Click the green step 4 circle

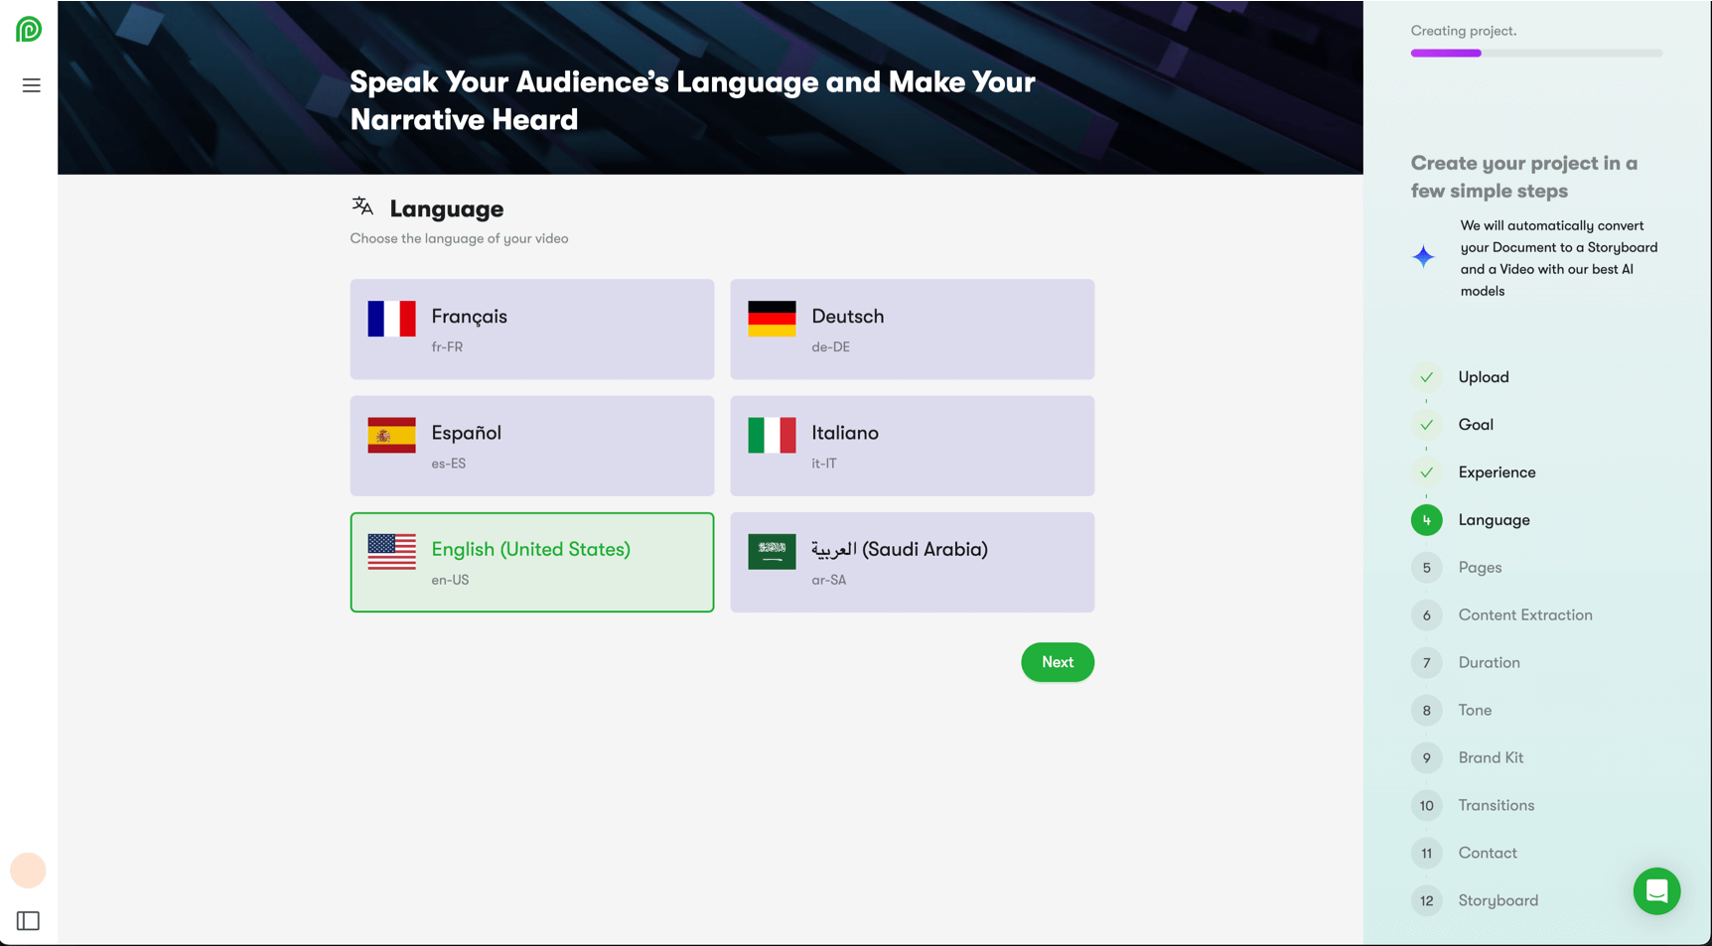[x=1426, y=520]
